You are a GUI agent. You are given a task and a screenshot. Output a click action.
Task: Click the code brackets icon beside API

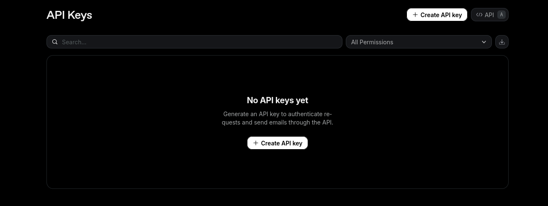click(479, 15)
